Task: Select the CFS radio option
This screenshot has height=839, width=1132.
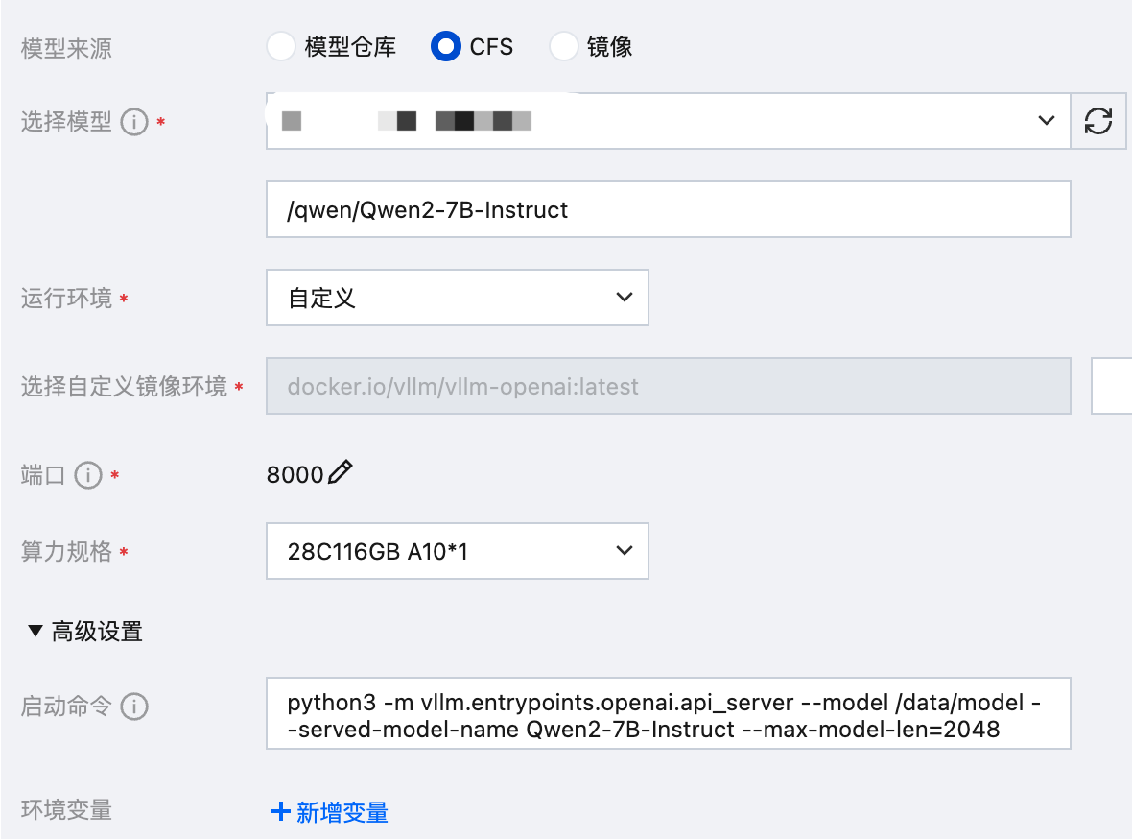Action: (x=446, y=46)
